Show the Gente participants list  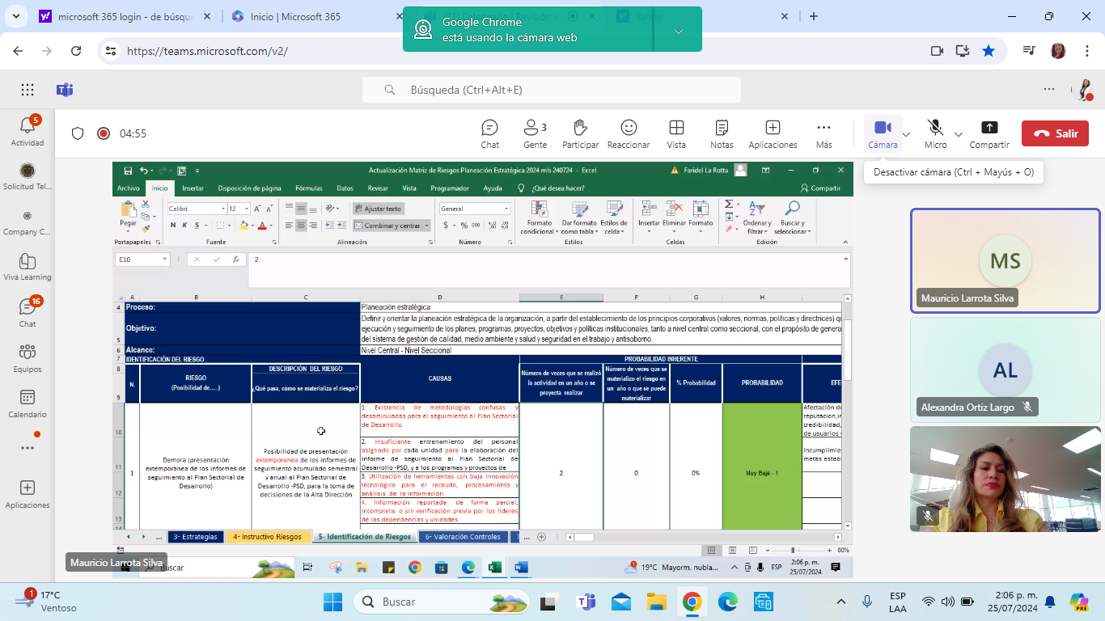coord(534,133)
